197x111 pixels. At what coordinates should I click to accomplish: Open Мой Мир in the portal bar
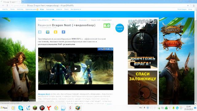(x=20, y=9)
